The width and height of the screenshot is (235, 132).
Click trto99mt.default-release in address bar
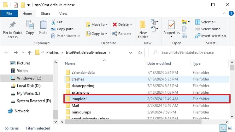pyautogui.click(x=86, y=52)
